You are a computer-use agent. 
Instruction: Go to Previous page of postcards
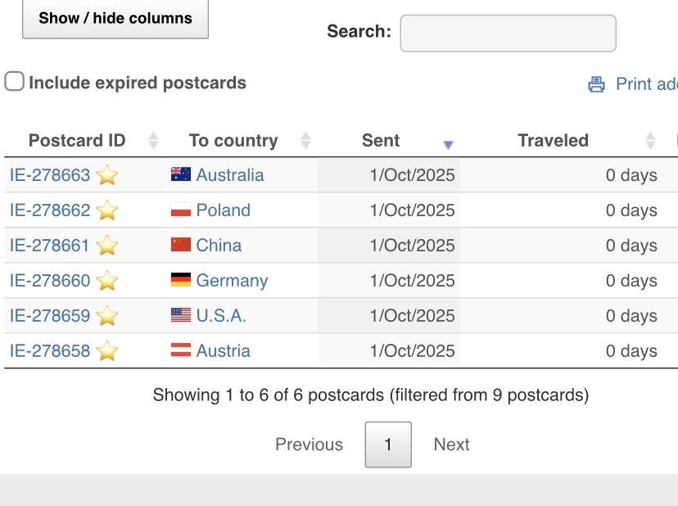[x=309, y=445]
